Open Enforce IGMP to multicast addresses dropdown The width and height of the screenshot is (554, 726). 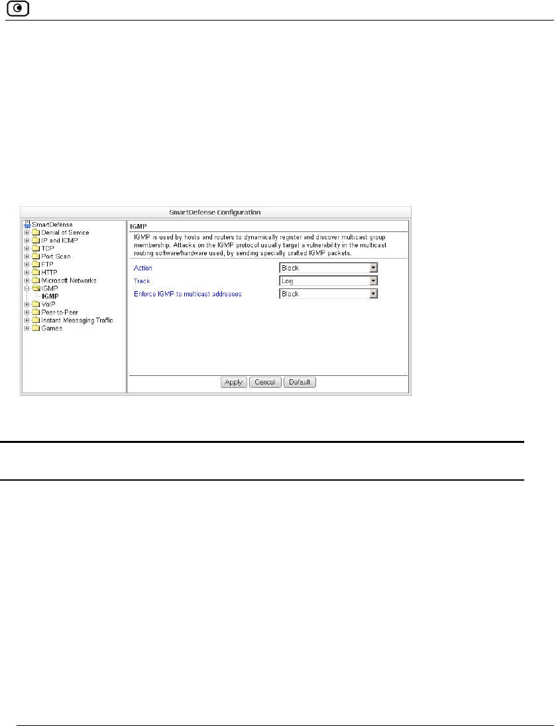click(329, 294)
